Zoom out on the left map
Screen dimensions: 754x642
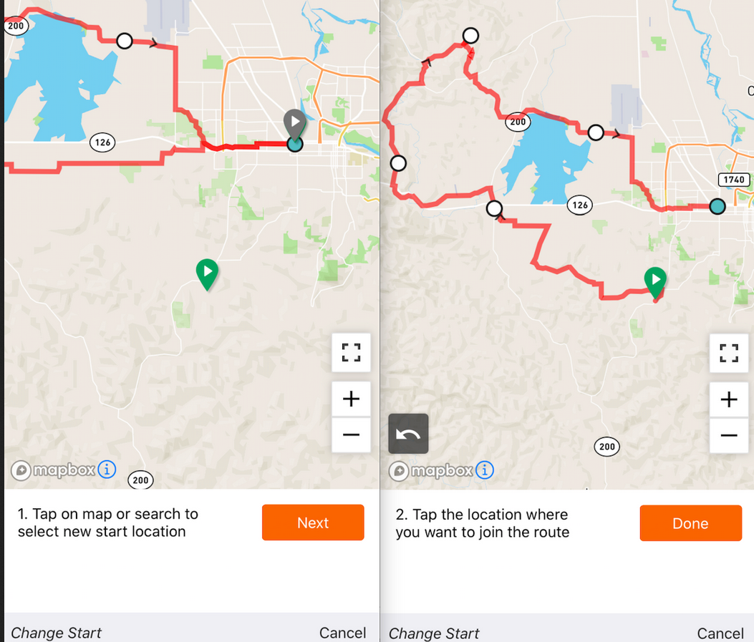coord(351,434)
